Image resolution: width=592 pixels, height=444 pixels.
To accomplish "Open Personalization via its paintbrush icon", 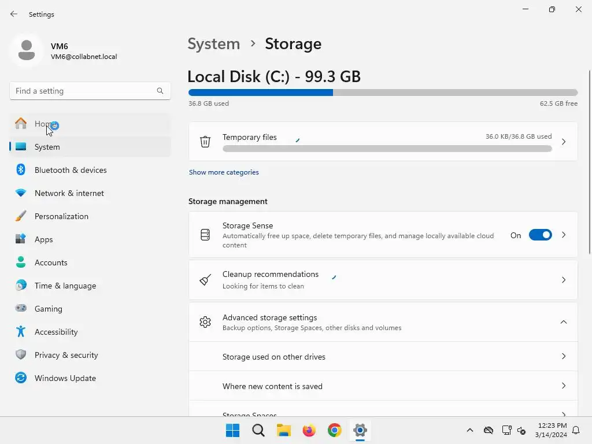I will point(21,216).
